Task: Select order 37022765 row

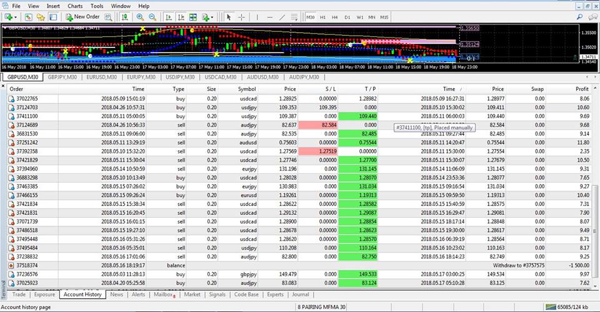Action: [x=299, y=99]
